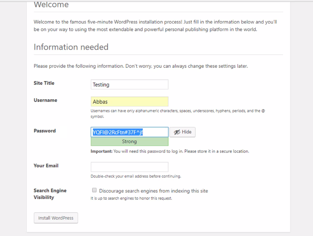Select the Username field containing Abbas
This screenshot has width=313, height=236.
[129, 101]
